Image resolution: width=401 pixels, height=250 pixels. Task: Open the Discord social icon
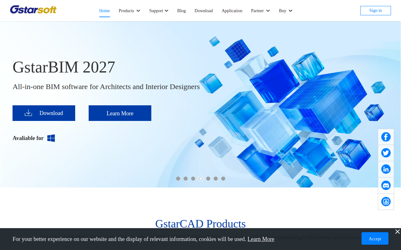tap(386, 186)
